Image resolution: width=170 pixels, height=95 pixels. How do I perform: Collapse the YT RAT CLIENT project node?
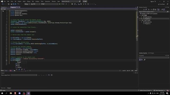(x=140, y=20)
